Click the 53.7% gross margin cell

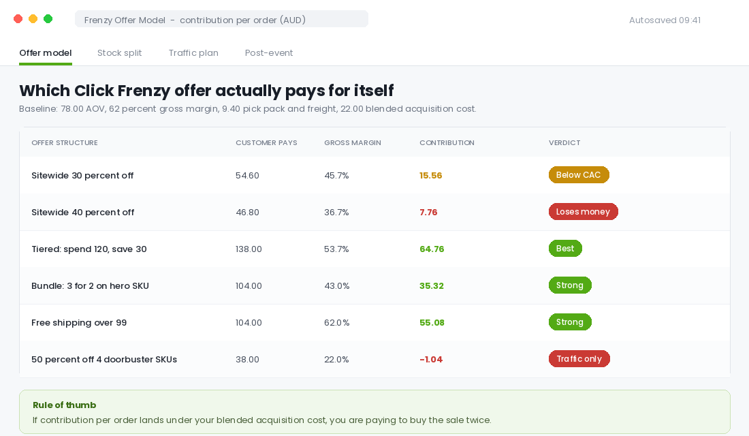337,249
